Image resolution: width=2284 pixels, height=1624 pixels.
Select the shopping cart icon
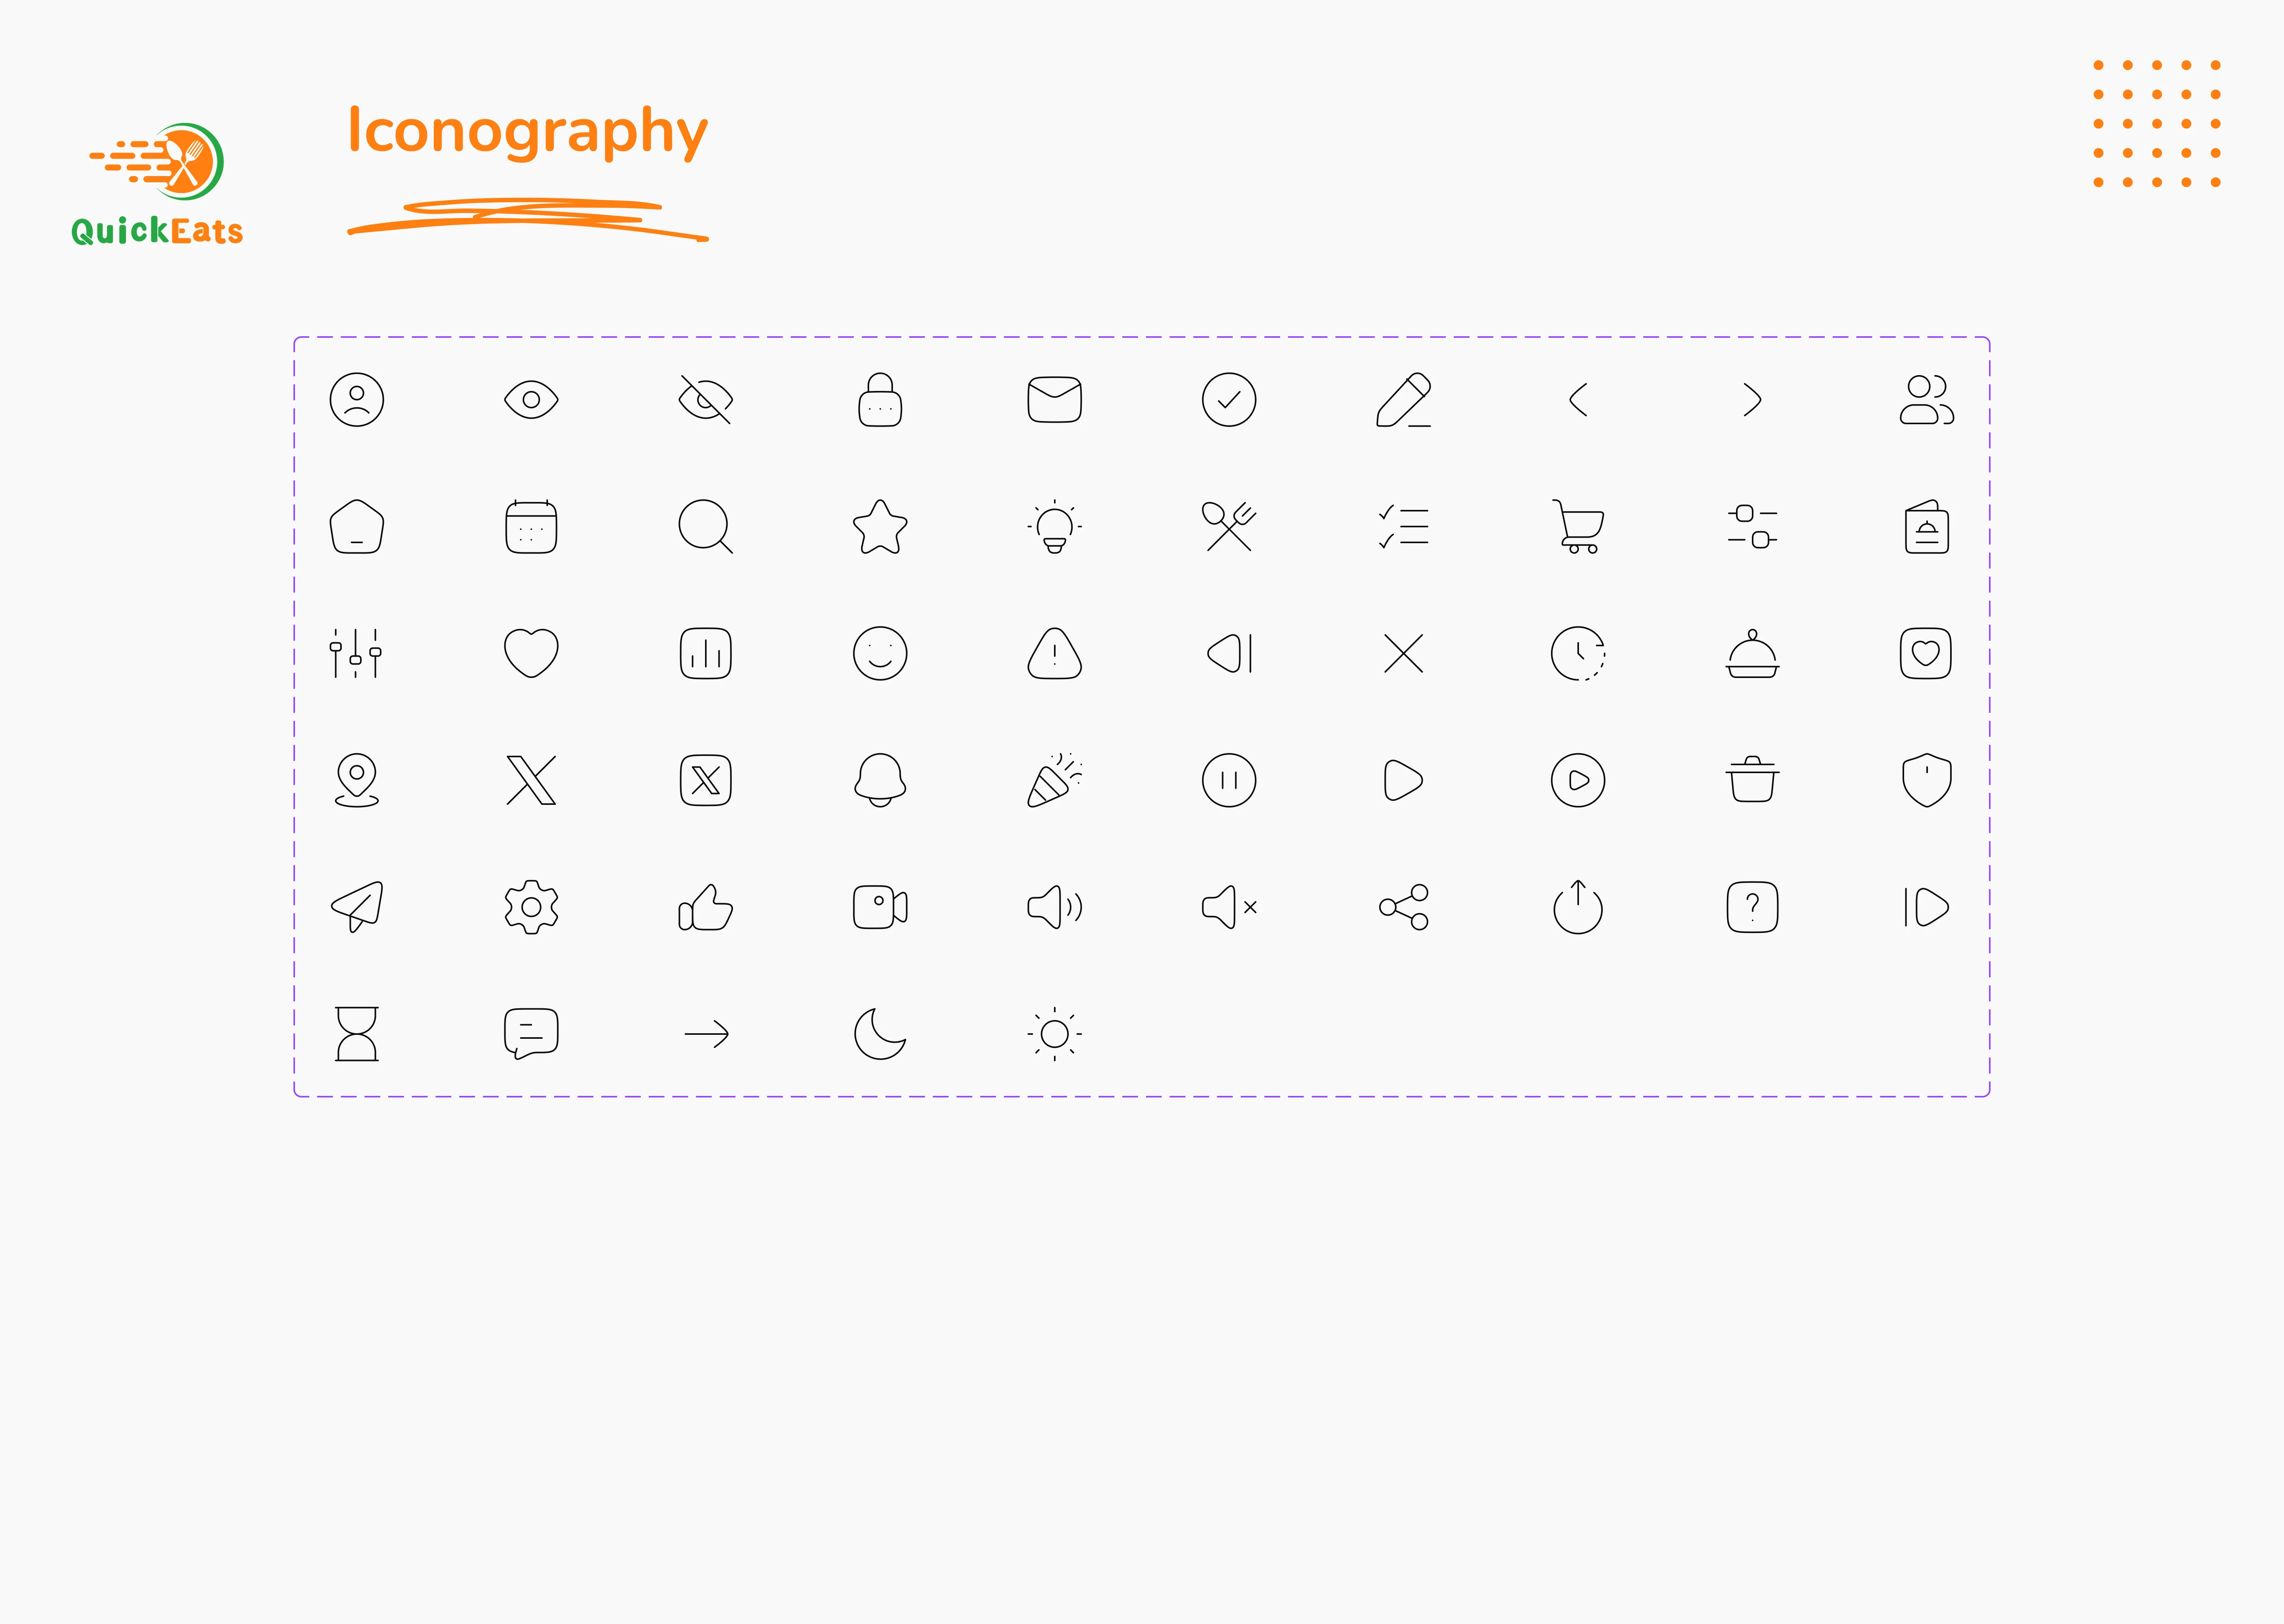click(1578, 526)
